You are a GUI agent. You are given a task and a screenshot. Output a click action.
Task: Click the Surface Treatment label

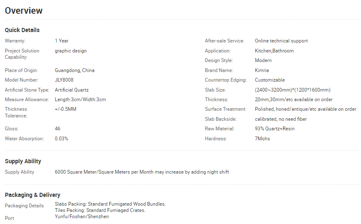click(x=226, y=109)
